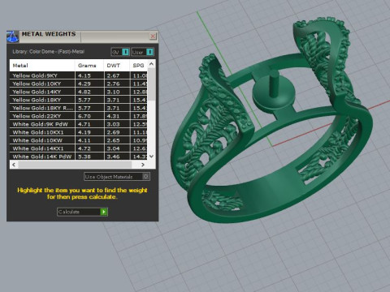Click the horizontal scrollbar left arrow
Viewport: 390px width, 292px height.
pyautogui.click(x=14, y=165)
